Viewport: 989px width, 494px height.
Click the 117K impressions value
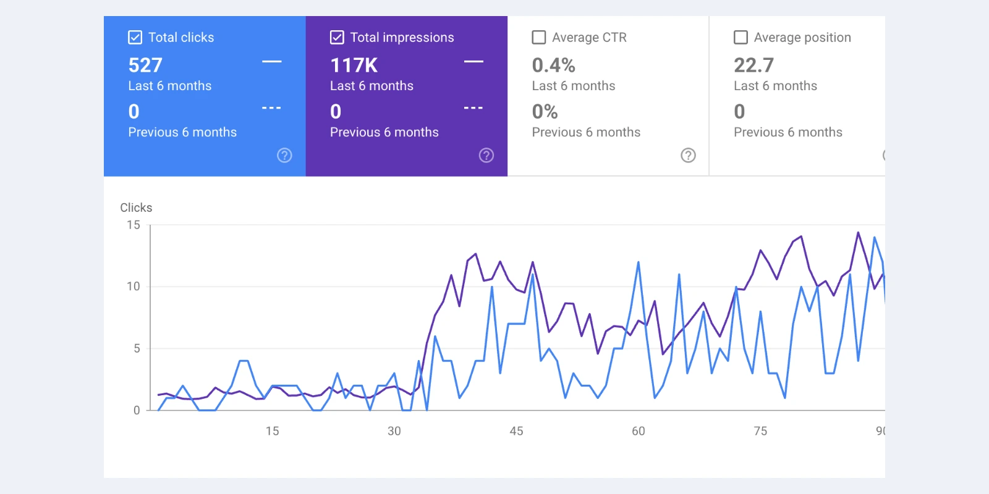354,65
